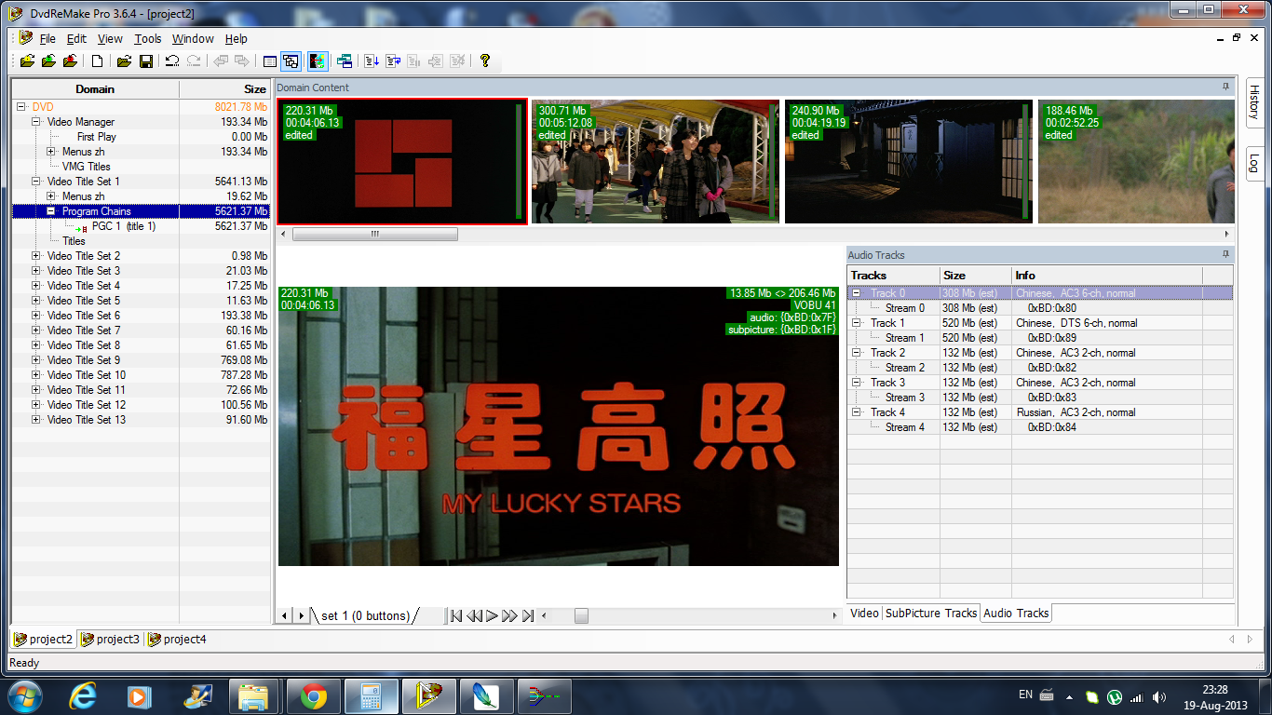The height and width of the screenshot is (715, 1272).
Task: Pin the Audio Tracks panel
Action: click(x=1225, y=254)
